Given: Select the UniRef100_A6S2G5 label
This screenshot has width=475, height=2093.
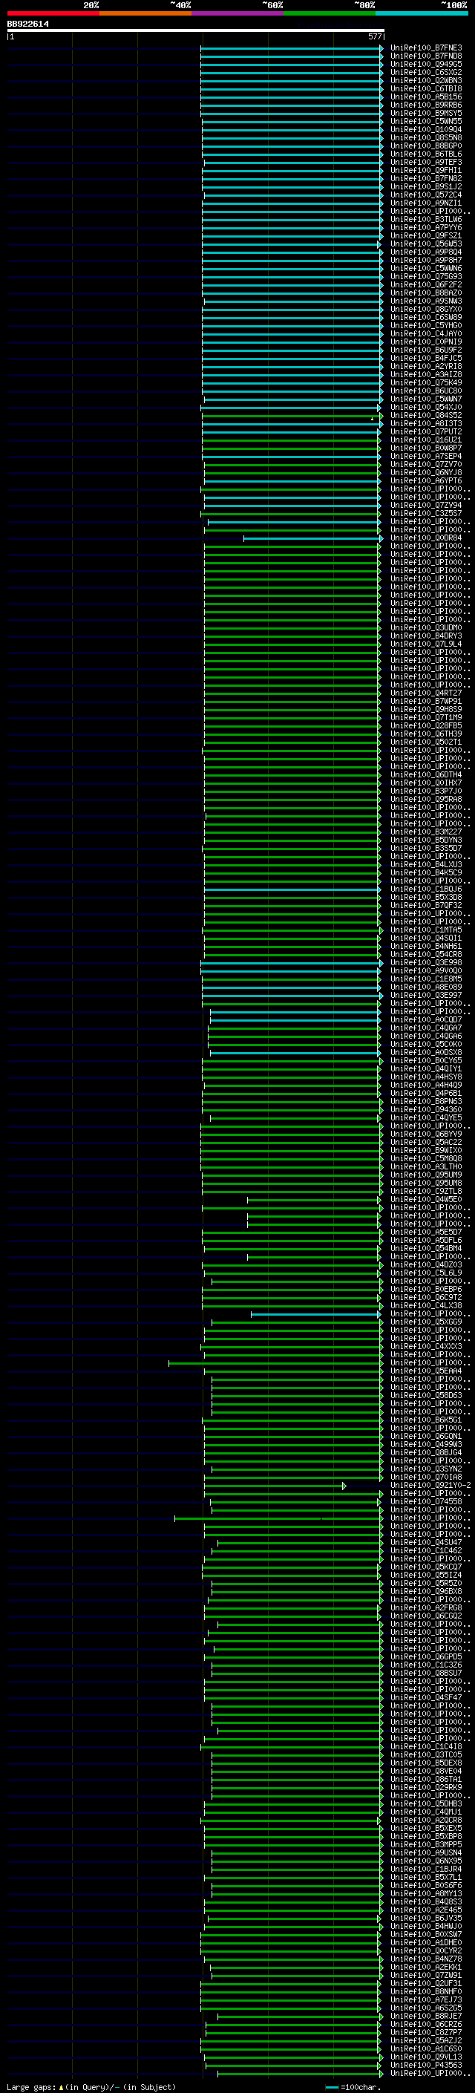Looking at the screenshot, I should pyautogui.click(x=426, y=2008).
